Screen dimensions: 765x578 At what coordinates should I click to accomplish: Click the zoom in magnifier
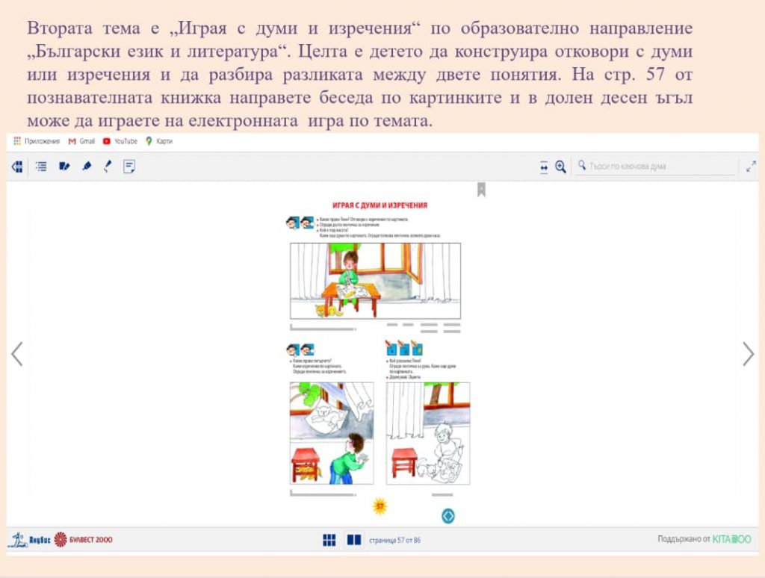pos(560,167)
